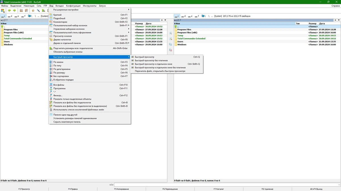The width and height of the screenshot is (341, 191).
Task: Expand Дерево в отдельной панели submenu
Action: point(90,43)
